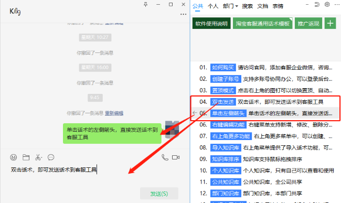Select script 06 右键编辑功能
The height and width of the screenshot is (203, 341).
coord(265,125)
